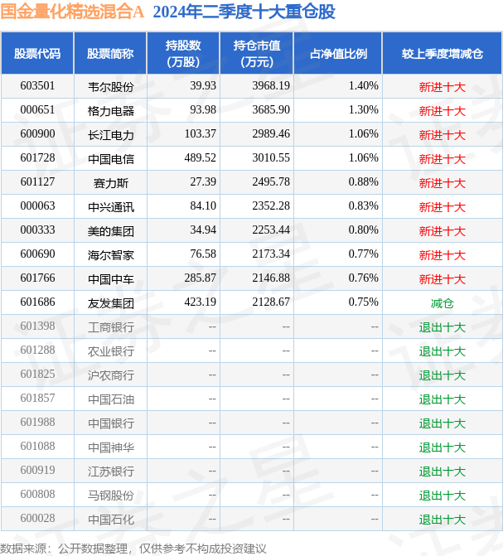Click market value 3968.19
503x556 pixels.
click(271, 86)
